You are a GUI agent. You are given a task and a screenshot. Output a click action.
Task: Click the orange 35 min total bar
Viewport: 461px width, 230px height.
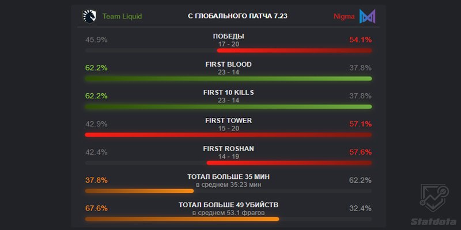[139, 191]
